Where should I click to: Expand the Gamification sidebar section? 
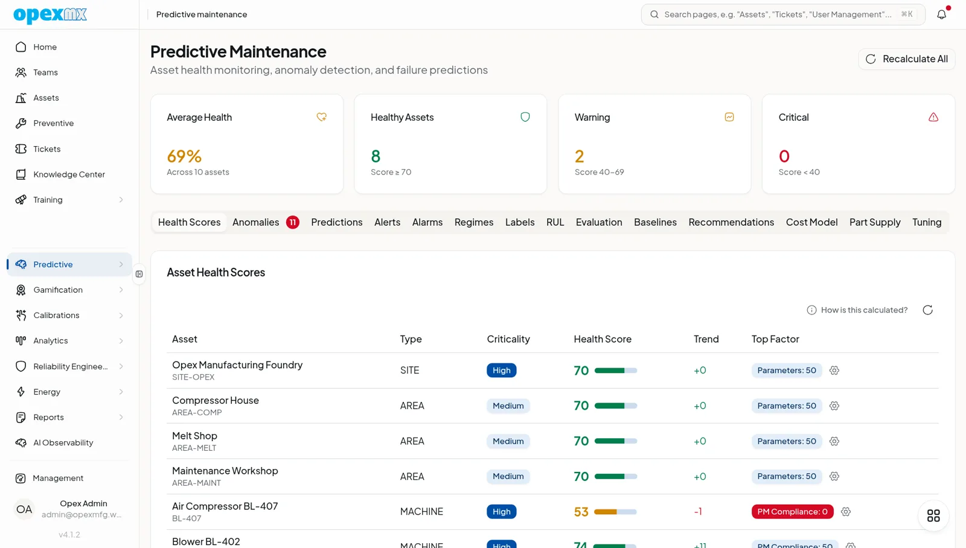pyautogui.click(x=69, y=290)
